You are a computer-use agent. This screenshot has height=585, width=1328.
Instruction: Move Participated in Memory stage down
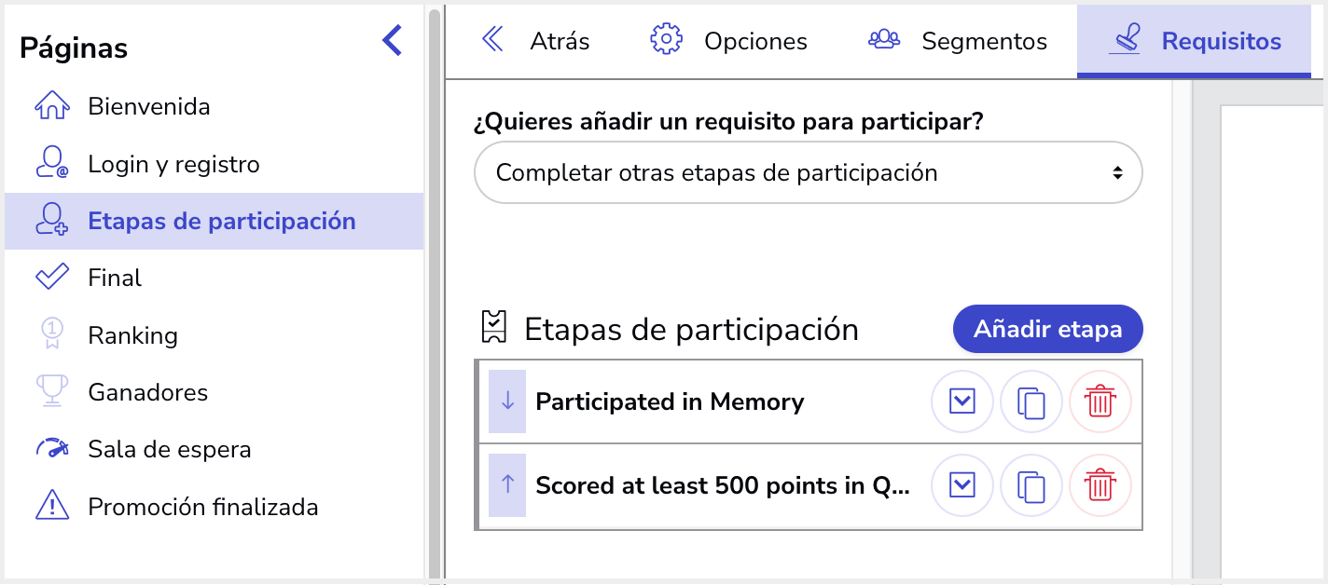(507, 401)
